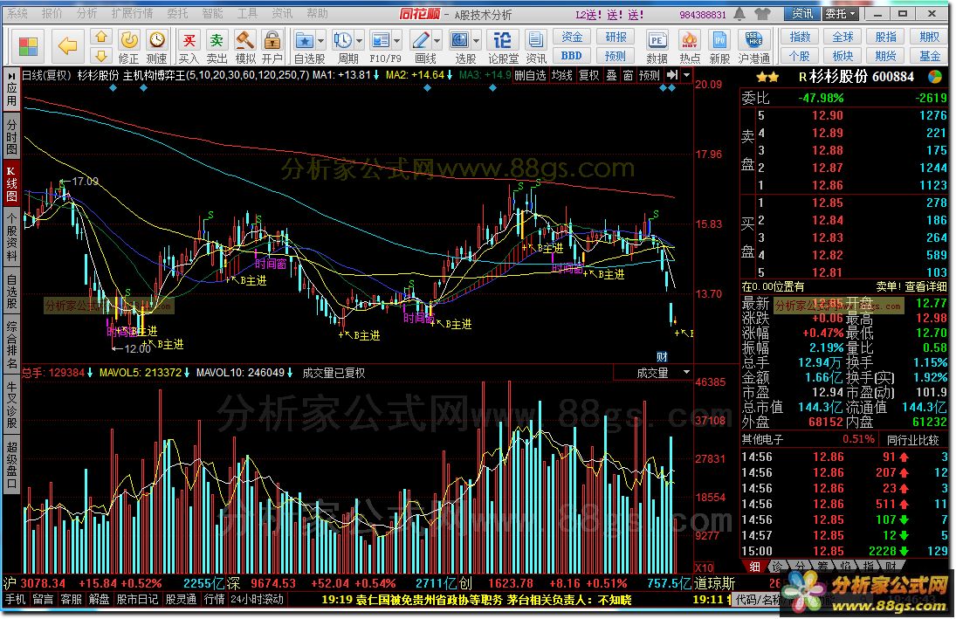Image resolution: width=956 pixels, height=619 pixels.
Task: Open the 股市日记 bottom tab
Action: [137, 600]
